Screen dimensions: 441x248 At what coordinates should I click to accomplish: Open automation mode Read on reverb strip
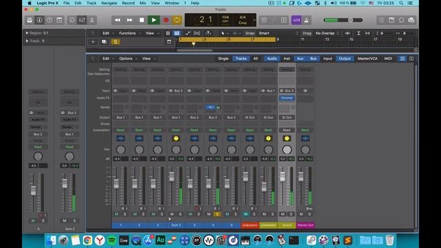(x=287, y=130)
